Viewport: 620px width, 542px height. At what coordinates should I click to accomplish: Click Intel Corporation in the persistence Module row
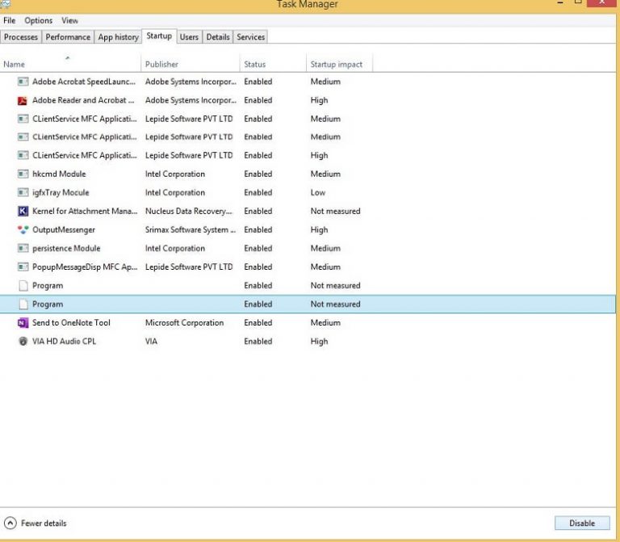(x=174, y=249)
